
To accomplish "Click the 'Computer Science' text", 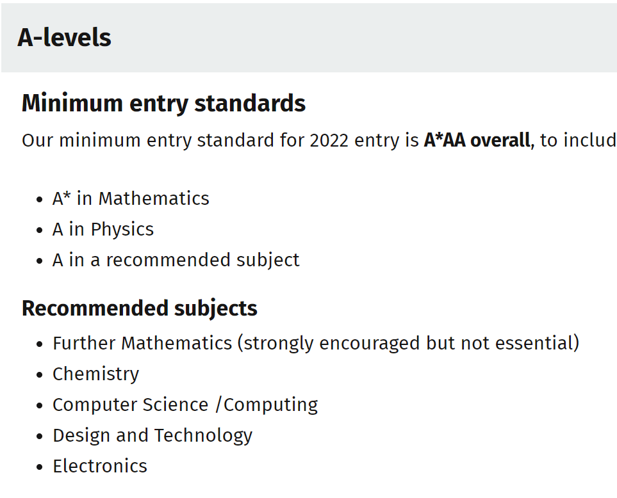I will click(x=131, y=405).
